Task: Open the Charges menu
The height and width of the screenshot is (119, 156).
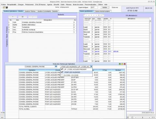Action: coord(21,5)
